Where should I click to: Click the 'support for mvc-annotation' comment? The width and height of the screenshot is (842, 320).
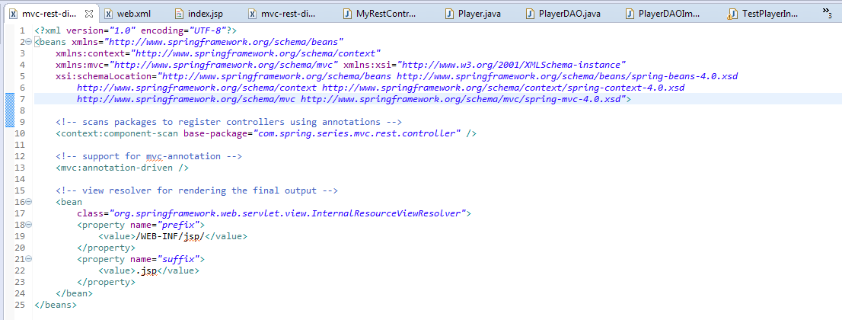pyautogui.click(x=148, y=156)
